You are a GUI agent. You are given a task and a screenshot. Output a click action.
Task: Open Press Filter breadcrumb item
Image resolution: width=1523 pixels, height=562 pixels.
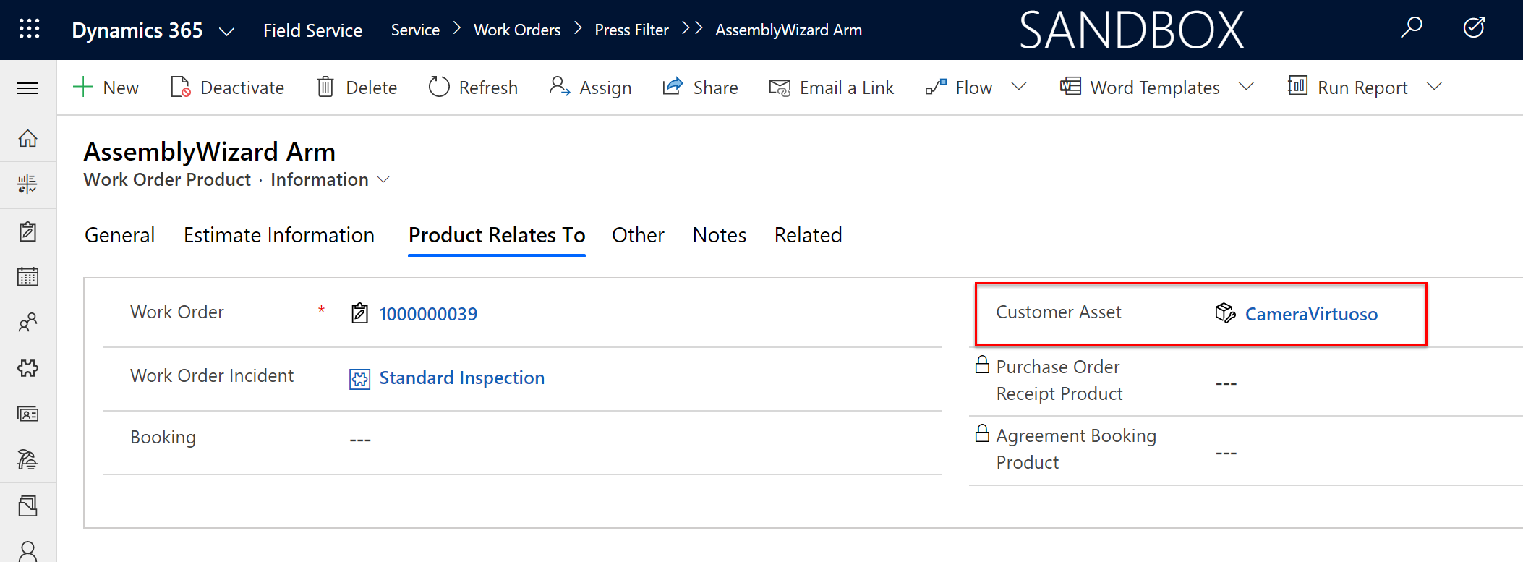coord(631,30)
